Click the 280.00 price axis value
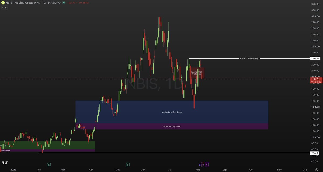323x172 pixels. 315,28
